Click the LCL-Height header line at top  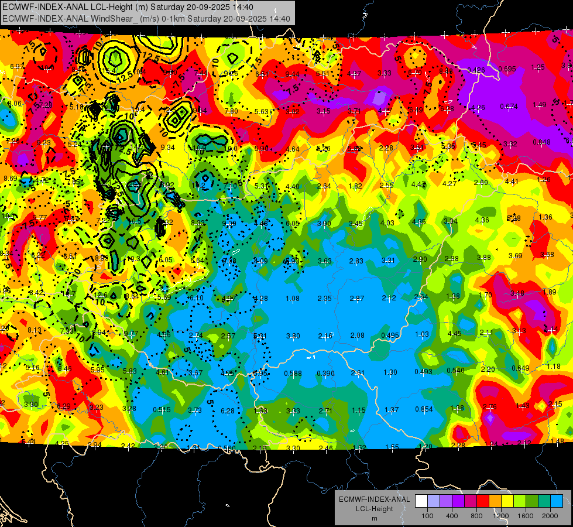click(x=128, y=7)
